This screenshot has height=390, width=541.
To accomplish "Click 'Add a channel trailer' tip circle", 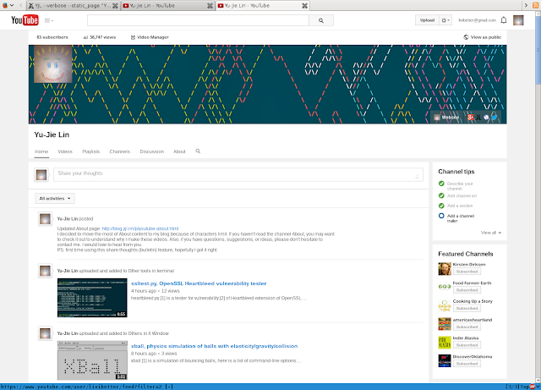I will (x=441, y=216).
